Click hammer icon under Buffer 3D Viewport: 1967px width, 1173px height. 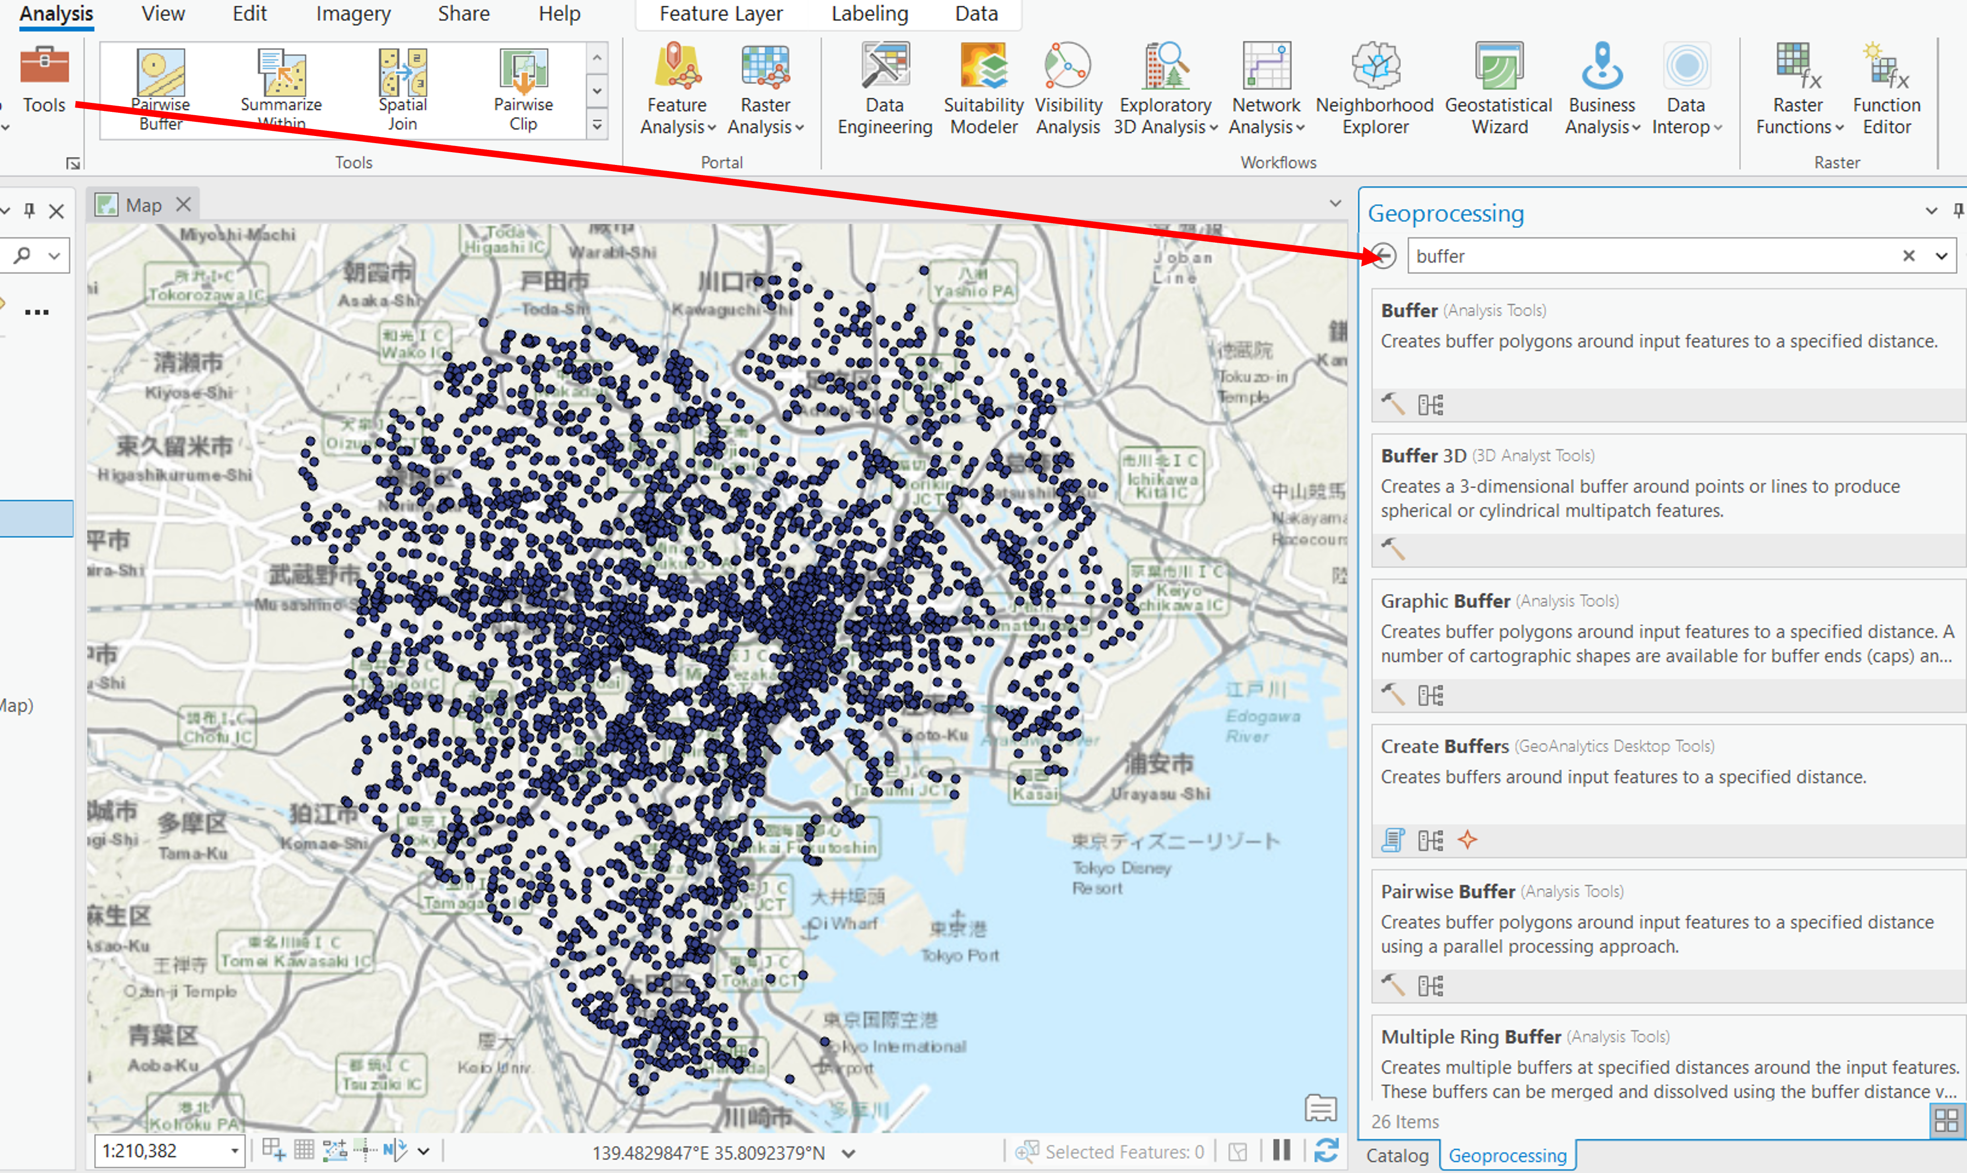(1393, 548)
